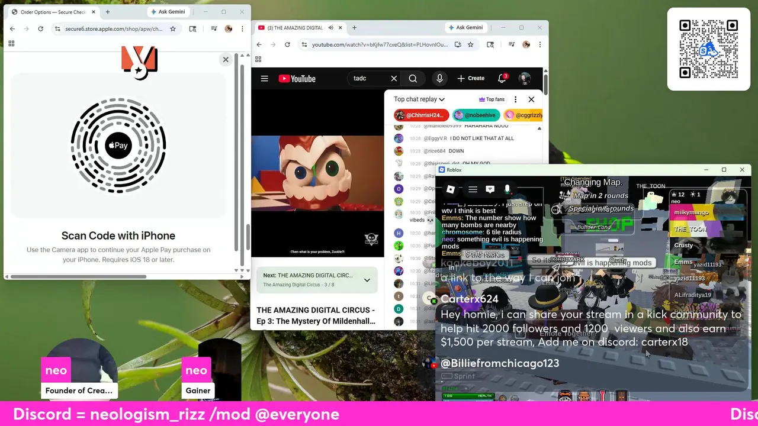
Task: Select THE AMAZING DIGITAL YouTube tab
Action: (x=294, y=28)
